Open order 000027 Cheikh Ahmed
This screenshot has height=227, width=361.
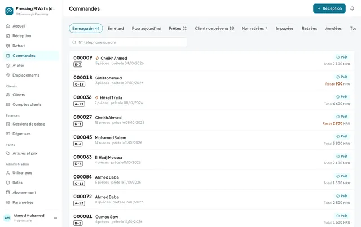coord(212,121)
